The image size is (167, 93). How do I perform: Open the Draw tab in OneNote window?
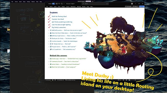(24, 2)
